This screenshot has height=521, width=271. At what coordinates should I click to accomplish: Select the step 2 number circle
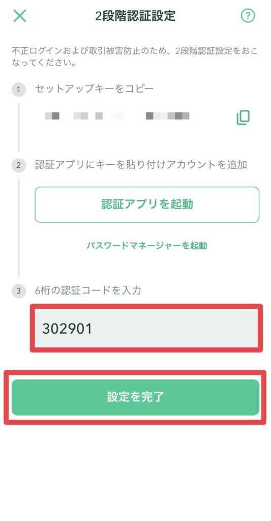(19, 165)
